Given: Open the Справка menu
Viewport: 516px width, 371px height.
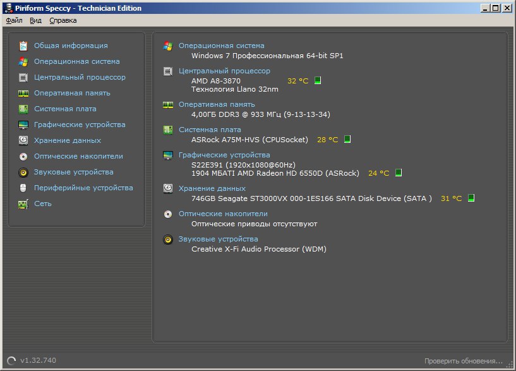Looking at the screenshot, I should [x=63, y=20].
